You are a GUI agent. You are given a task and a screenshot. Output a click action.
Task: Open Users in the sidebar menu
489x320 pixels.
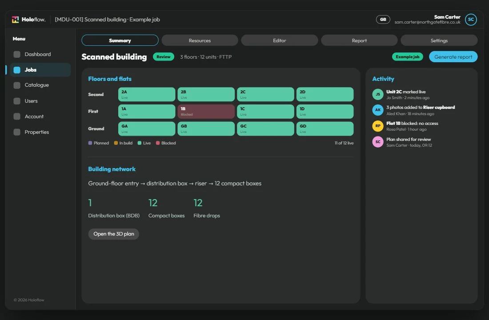(40, 101)
